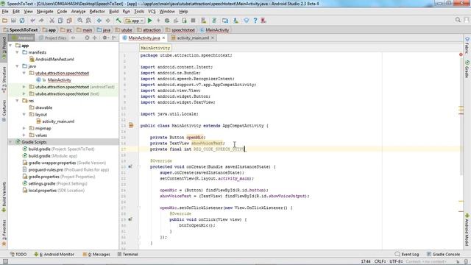Click the Debug bug icon
The width and height of the screenshot is (471, 265).
(x=167, y=21)
